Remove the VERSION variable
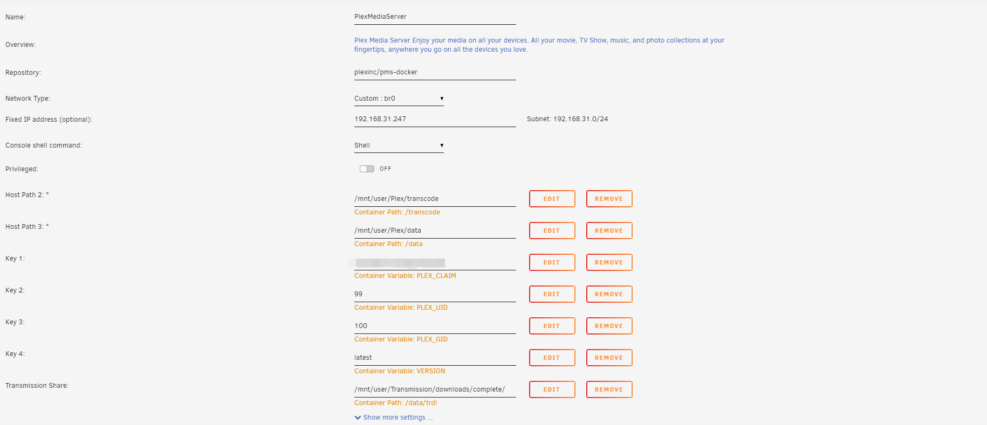This screenshot has width=987, height=425. pyautogui.click(x=609, y=358)
